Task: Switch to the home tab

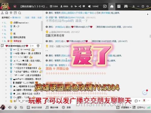Action: tap(112, 6)
